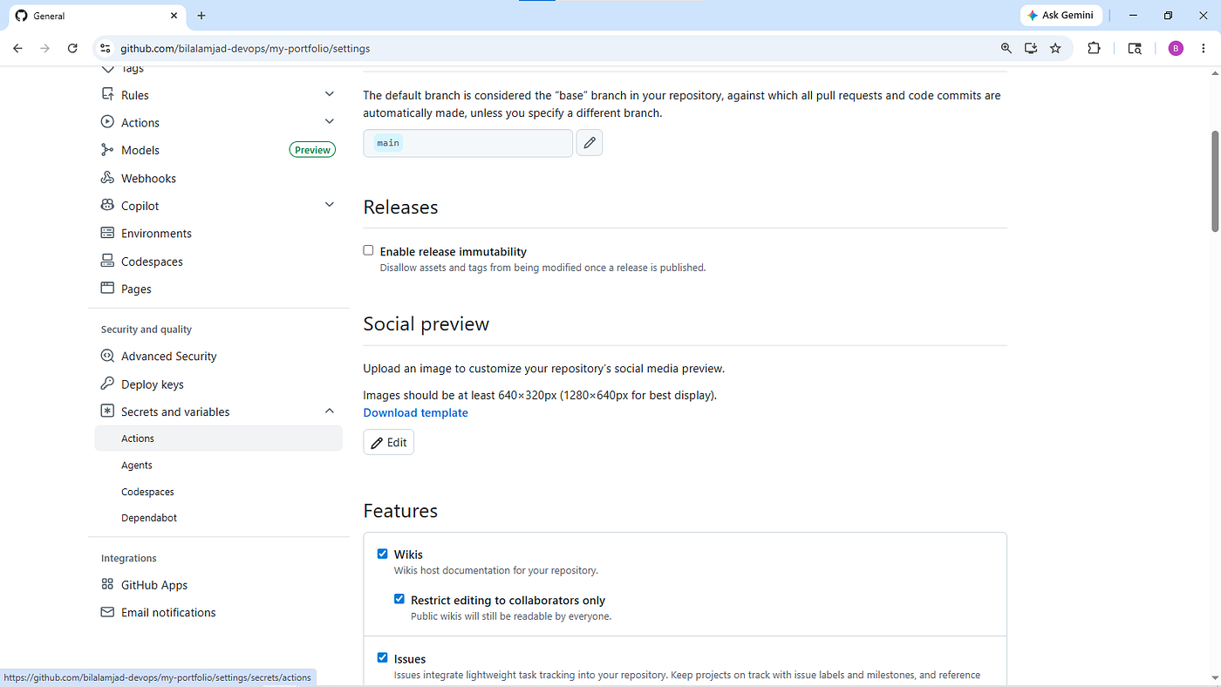The height and width of the screenshot is (687, 1221).
Task: Open the Chrome profile avatar B
Action: tap(1176, 49)
